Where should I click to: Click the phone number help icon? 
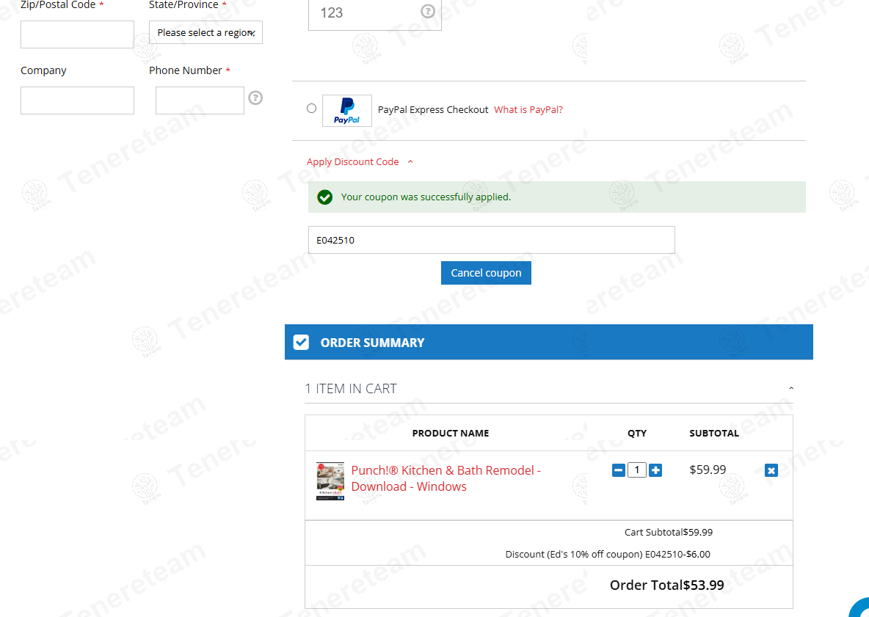click(x=255, y=98)
